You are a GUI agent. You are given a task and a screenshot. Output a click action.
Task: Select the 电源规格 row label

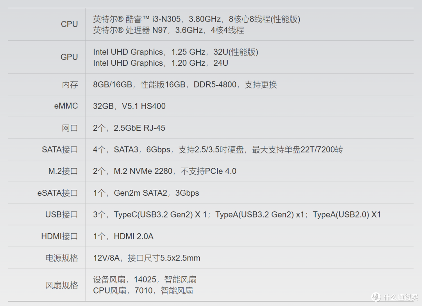click(x=62, y=258)
